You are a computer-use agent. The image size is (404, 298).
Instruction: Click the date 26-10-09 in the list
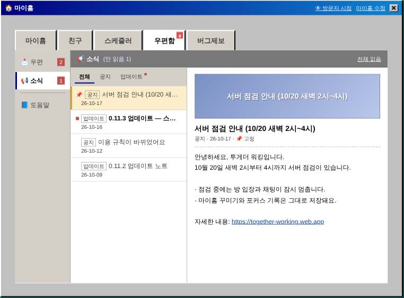(x=92, y=175)
